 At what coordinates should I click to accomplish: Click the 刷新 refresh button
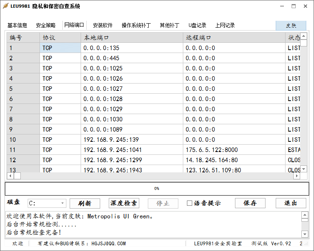pos(85,203)
